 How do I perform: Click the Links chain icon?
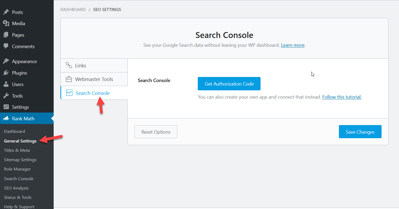pos(69,65)
